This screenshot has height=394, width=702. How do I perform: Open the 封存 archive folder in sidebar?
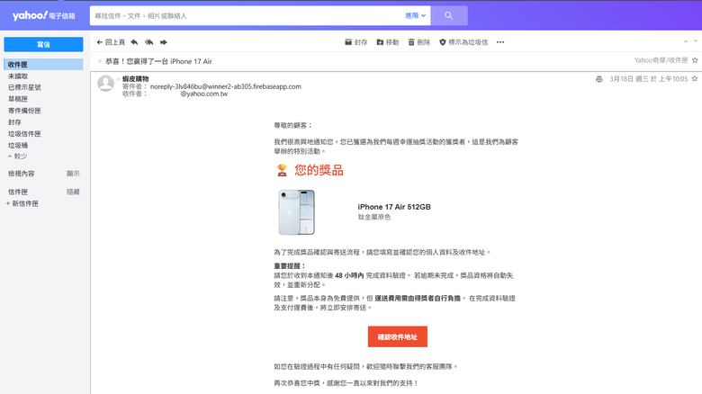click(14, 122)
